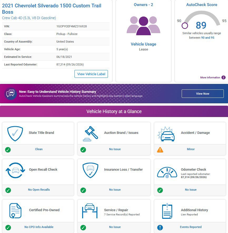Screen dimensions: 228x233
Task: Click the View Now button
Action: pos(202,94)
